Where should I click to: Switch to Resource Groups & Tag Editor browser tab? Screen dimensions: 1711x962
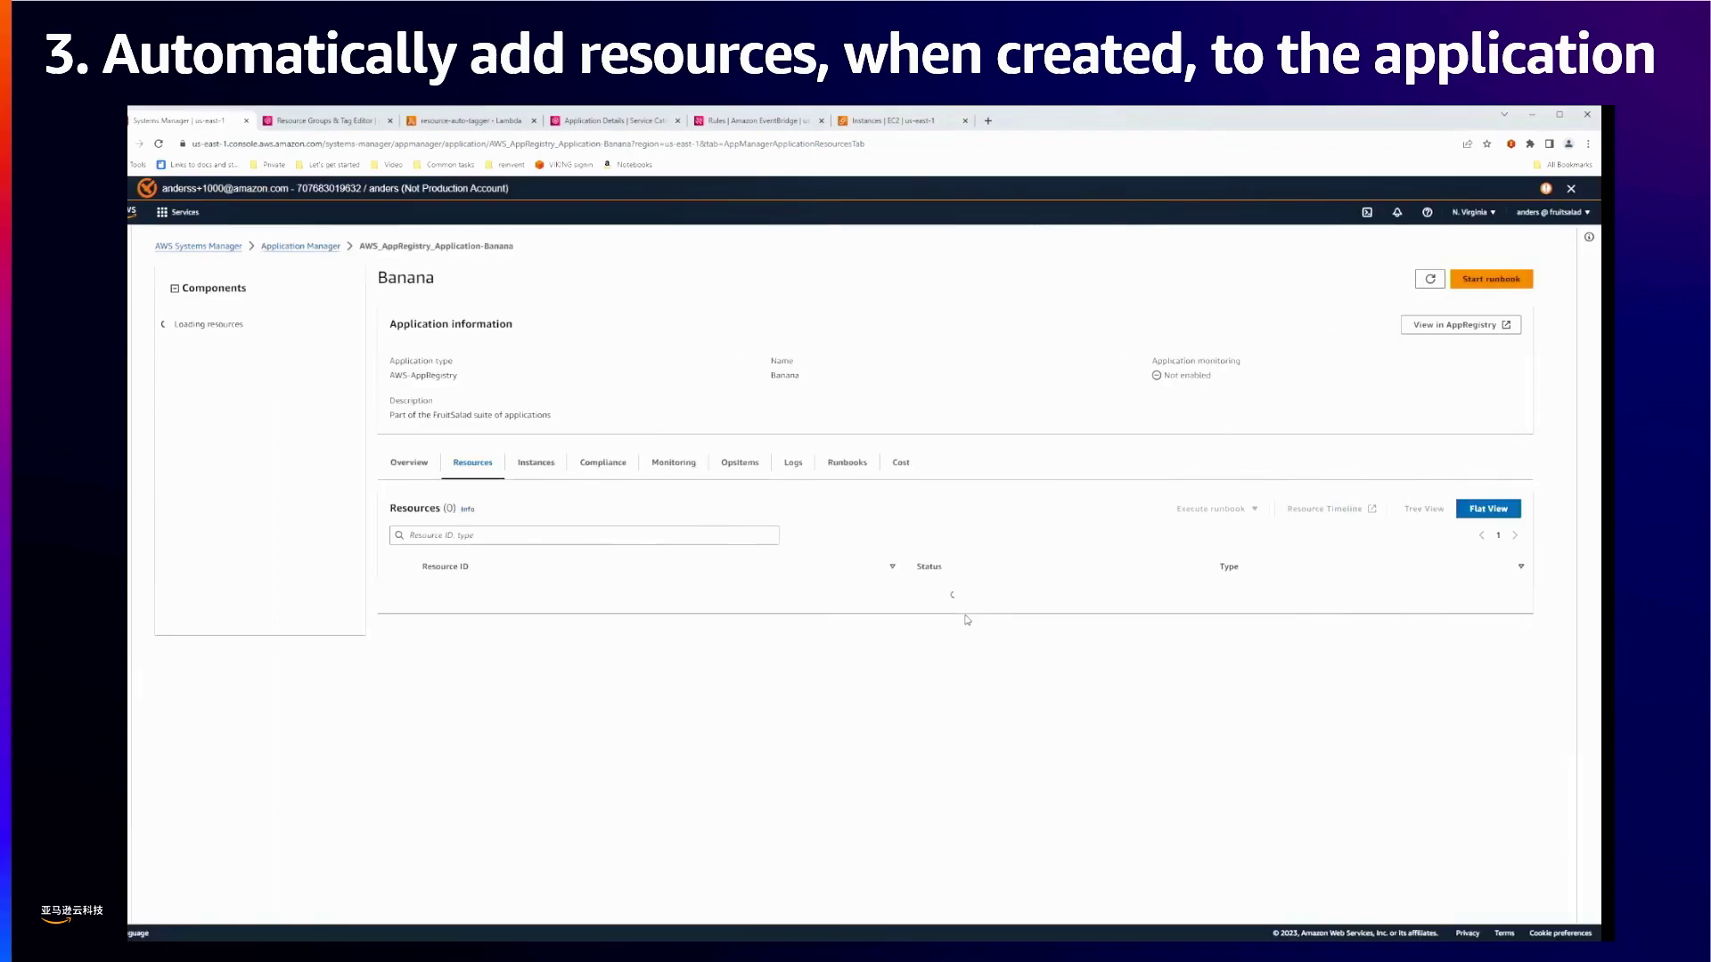[x=326, y=120]
